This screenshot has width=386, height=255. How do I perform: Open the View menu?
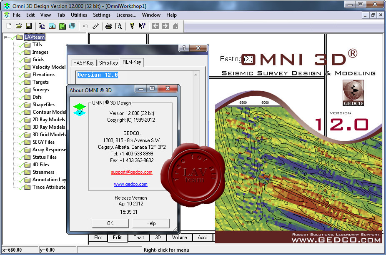[x=45, y=15]
